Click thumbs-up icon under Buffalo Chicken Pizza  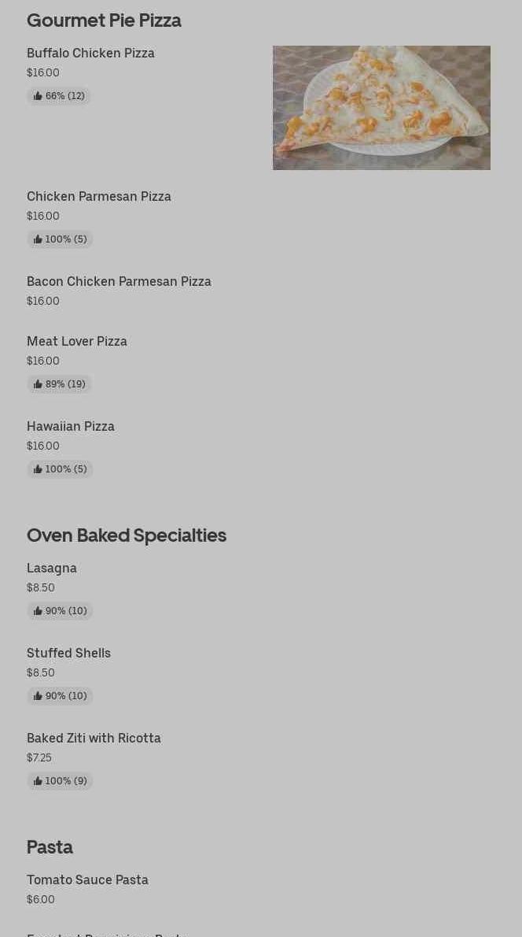(39, 95)
